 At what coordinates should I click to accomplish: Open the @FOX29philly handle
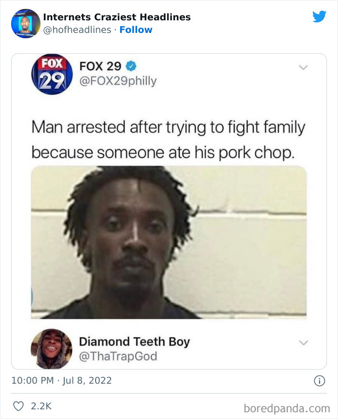point(118,81)
